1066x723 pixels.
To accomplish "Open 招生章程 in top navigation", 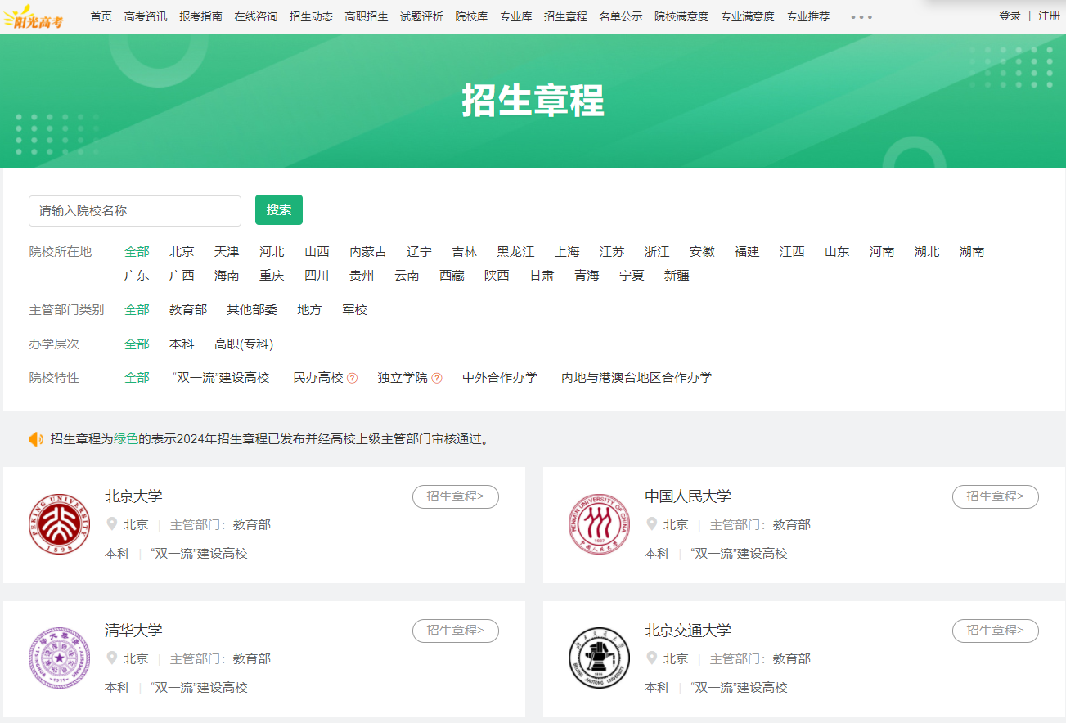I will (x=565, y=16).
